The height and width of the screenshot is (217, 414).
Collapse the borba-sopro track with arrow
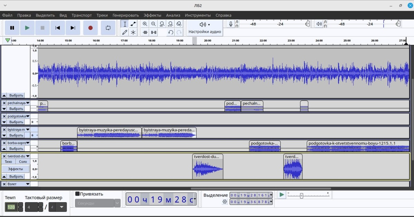pos(4,149)
